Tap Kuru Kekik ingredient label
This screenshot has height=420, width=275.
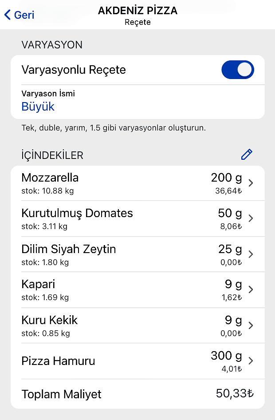point(50,320)
